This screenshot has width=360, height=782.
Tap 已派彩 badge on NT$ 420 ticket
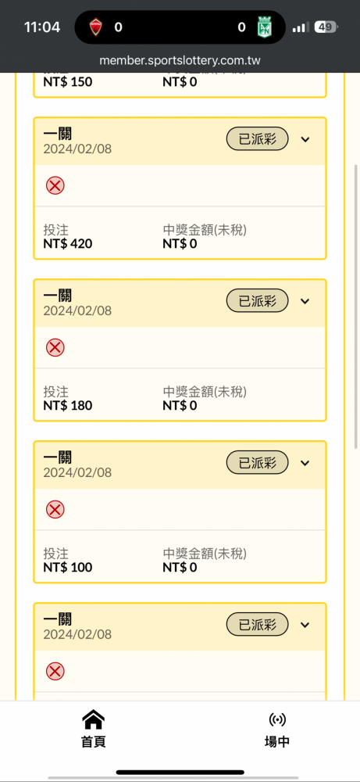[258, 139]
